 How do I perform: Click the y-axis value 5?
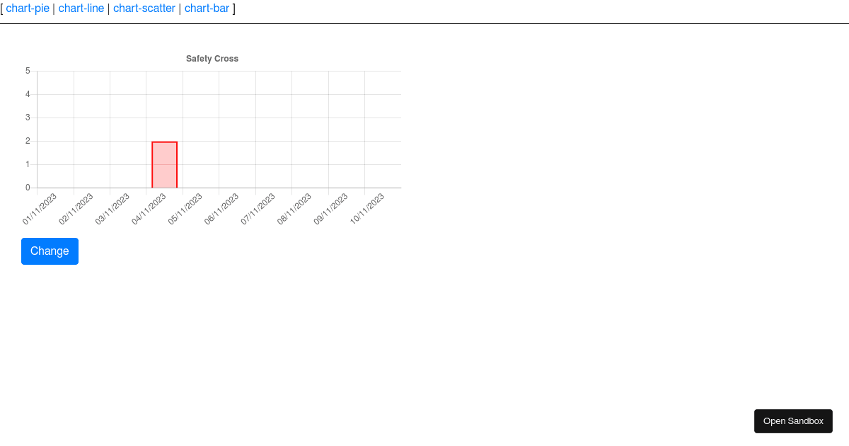click(28, 70)
